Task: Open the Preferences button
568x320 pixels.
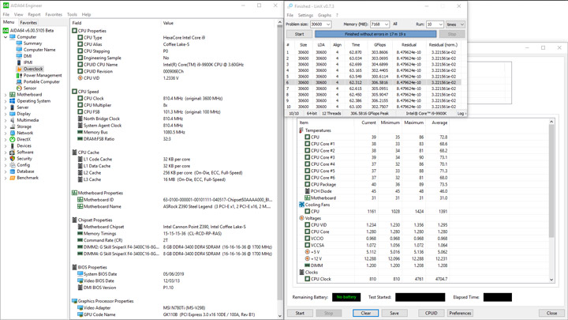Action: pos(460,313)
